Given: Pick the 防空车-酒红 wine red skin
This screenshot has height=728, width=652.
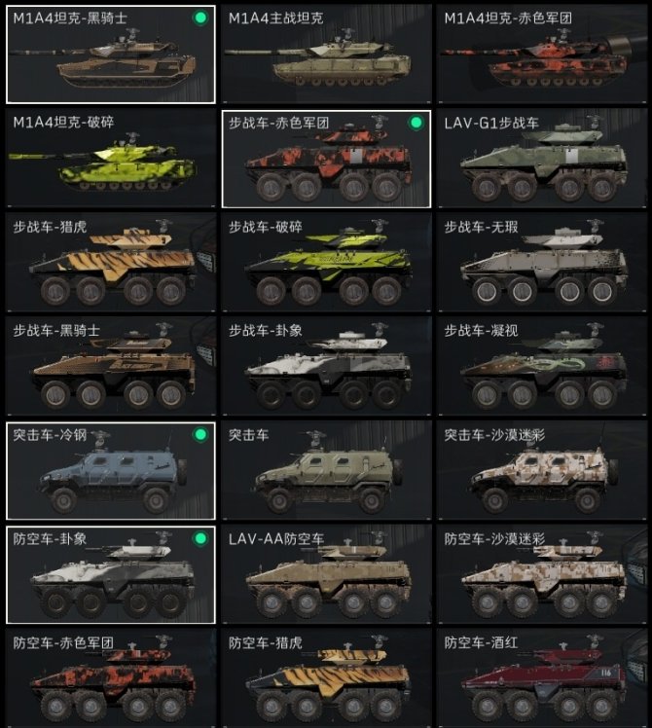Looking at the screenshot, I should [542, 678].
